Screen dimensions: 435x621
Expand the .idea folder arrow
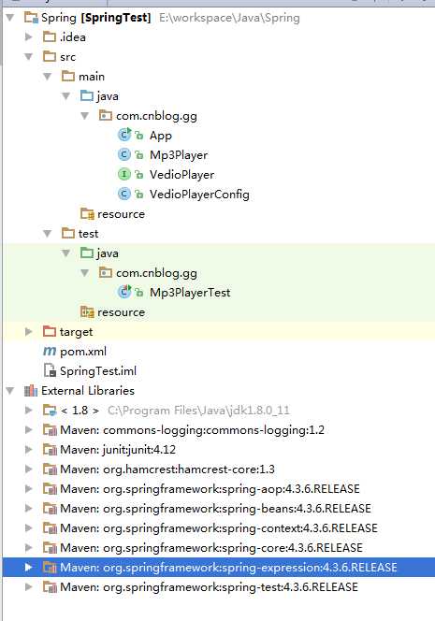pyautogui.click(x=28, y=36)
